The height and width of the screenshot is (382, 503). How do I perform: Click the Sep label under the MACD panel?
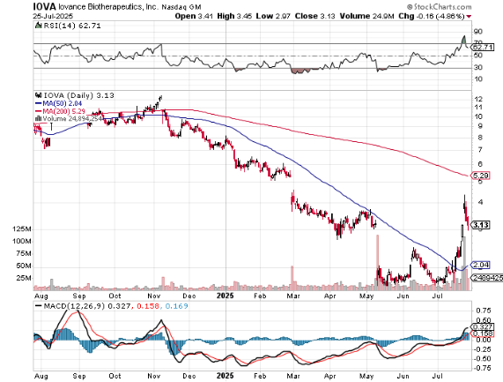pos(79,376)
